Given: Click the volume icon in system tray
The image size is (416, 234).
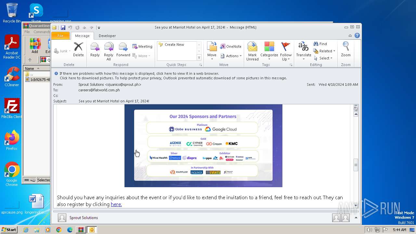Looking at the screenshot, I should point(370,230).
